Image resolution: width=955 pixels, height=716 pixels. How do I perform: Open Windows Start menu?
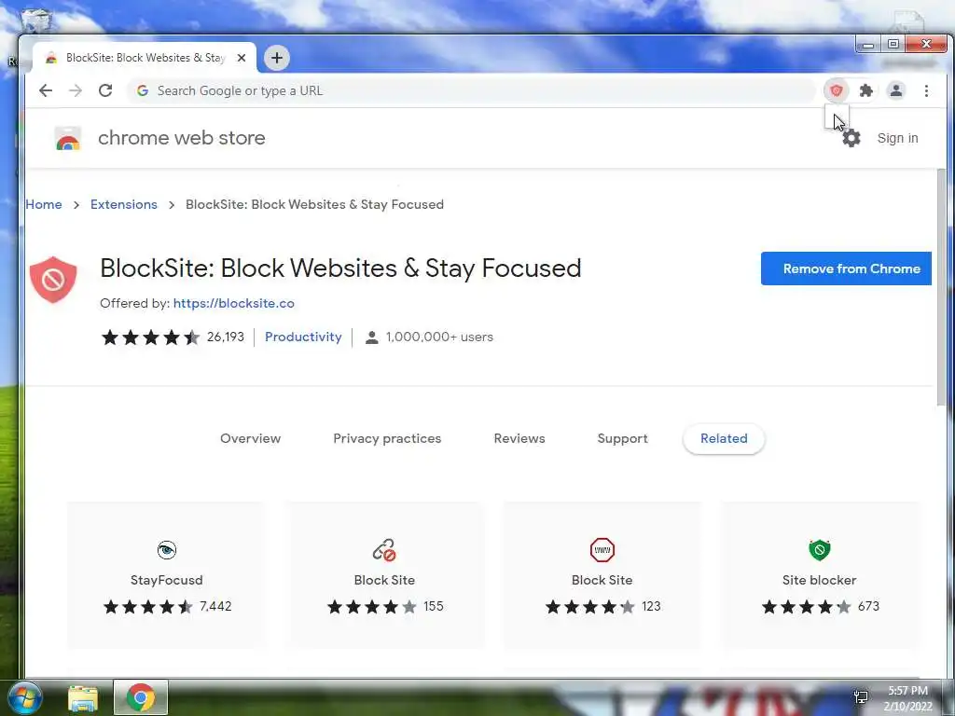point(24,697)
